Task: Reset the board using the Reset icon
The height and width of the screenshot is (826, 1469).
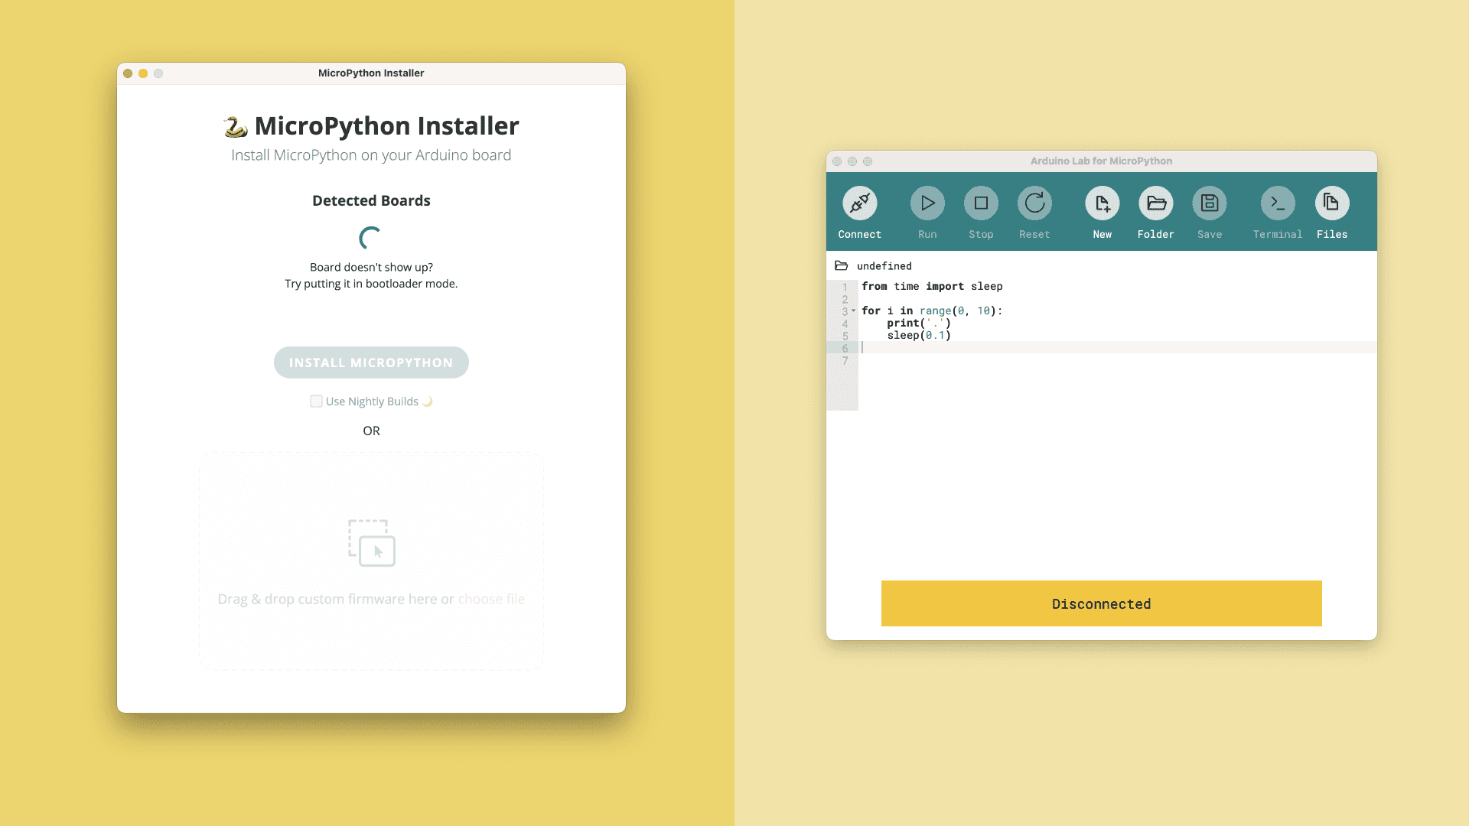Action: (1034, 203)
